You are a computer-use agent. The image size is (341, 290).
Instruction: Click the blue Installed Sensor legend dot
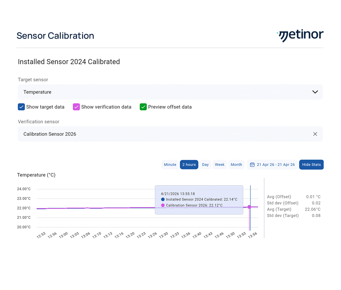(163, 199)
